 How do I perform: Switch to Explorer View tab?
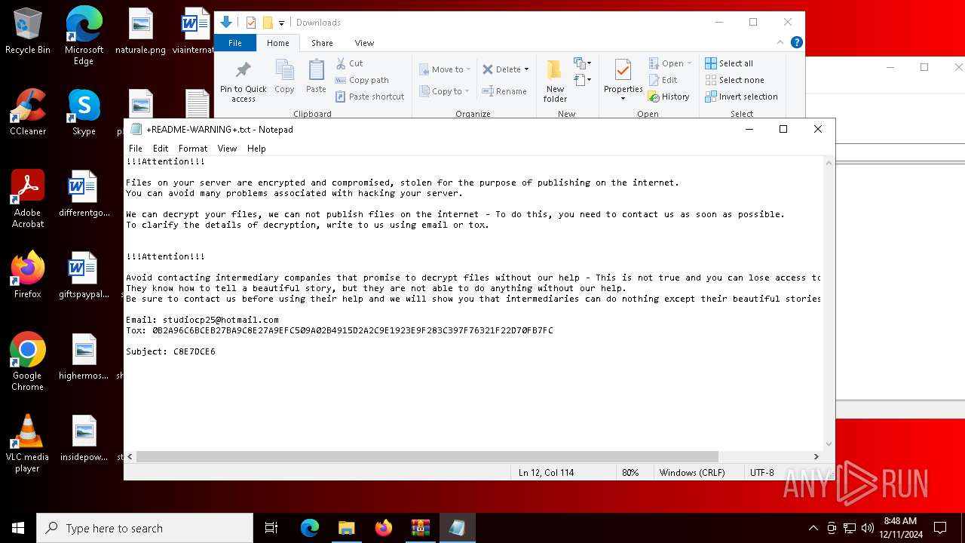tap(364, 43)
